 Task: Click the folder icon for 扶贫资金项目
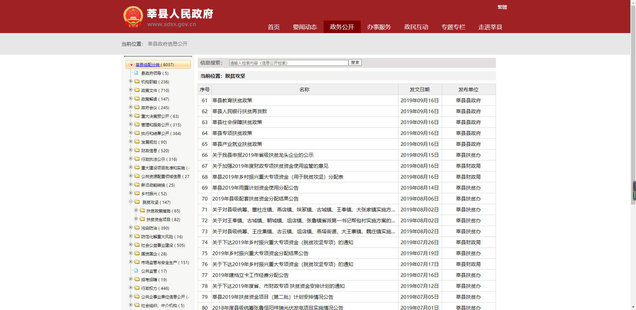click(x=142, y=219)
